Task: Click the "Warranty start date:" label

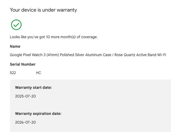Action: [x=33, y=87]
